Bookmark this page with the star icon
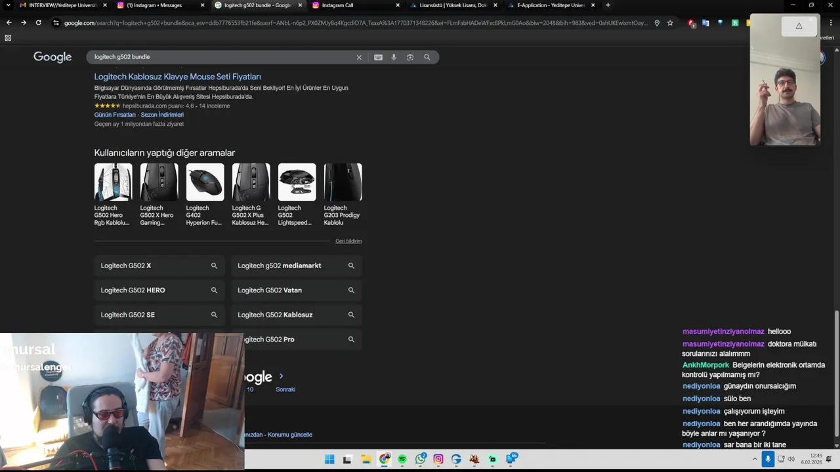Viewport: 840px width, 472px height. [x=670, y=23]
